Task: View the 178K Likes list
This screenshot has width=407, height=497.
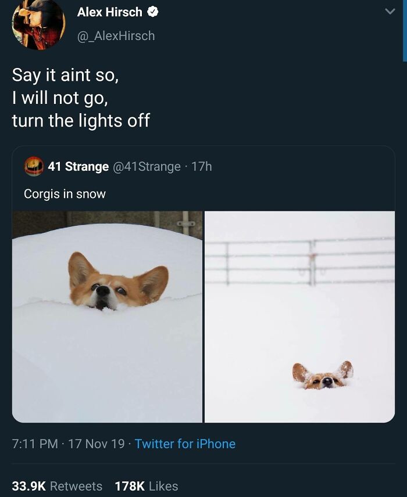Action: coord(147,486)
